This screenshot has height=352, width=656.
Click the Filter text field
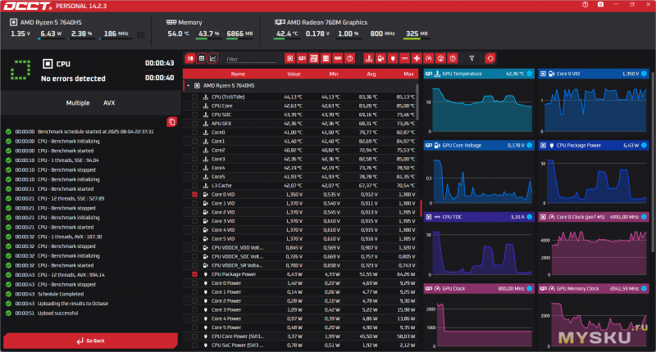click(251, 59)
